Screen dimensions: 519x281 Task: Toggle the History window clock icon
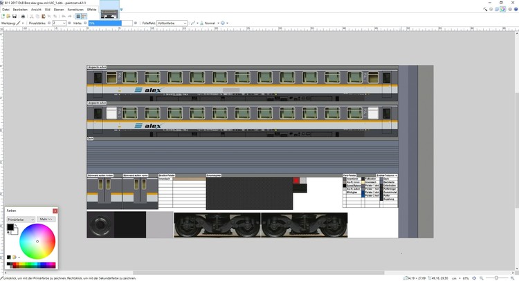pos(491,9)
